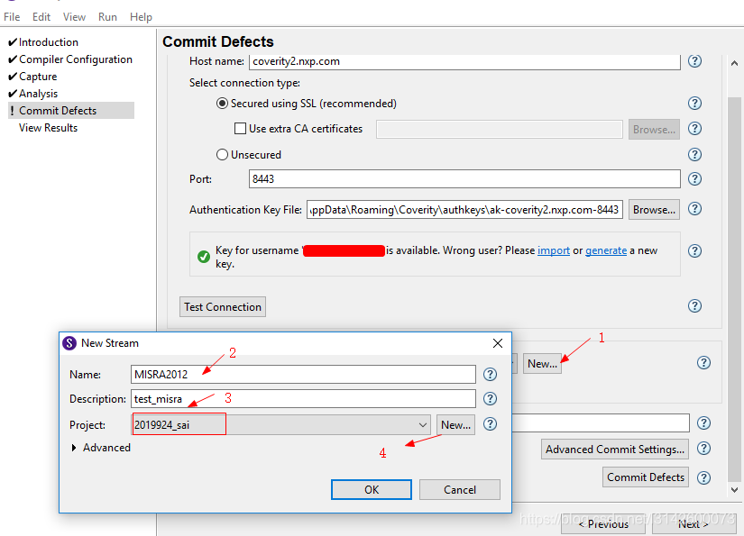Viewport: 744px width, 536px height.
Task: Open the Run menu
Action: (x=107, y=17)
